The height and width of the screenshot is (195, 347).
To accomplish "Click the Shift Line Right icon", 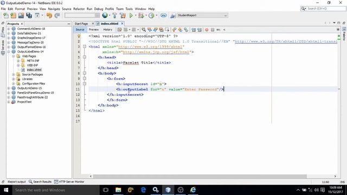I will tap(200, 30).
